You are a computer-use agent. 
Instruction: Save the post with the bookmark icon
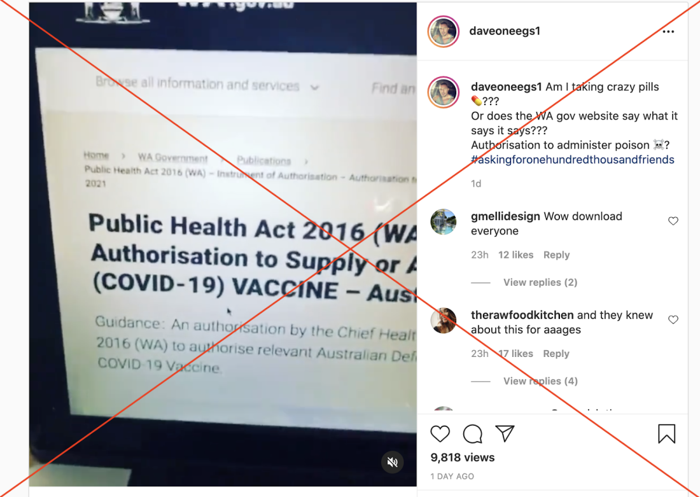point(666,433)
